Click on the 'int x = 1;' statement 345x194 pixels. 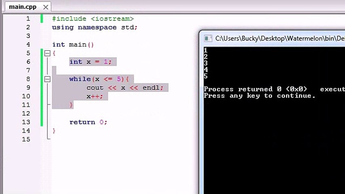click(x=91, y=62)
